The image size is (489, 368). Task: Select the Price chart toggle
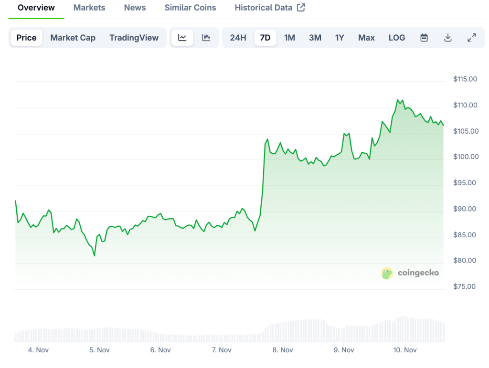[26, 38]
